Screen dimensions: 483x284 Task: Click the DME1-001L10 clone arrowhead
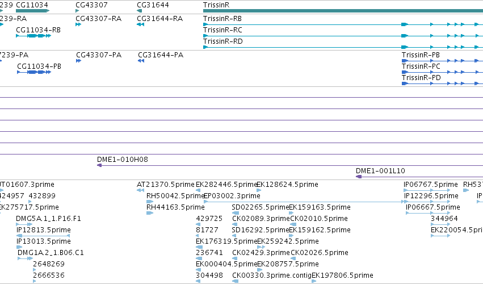click(359, 177)
